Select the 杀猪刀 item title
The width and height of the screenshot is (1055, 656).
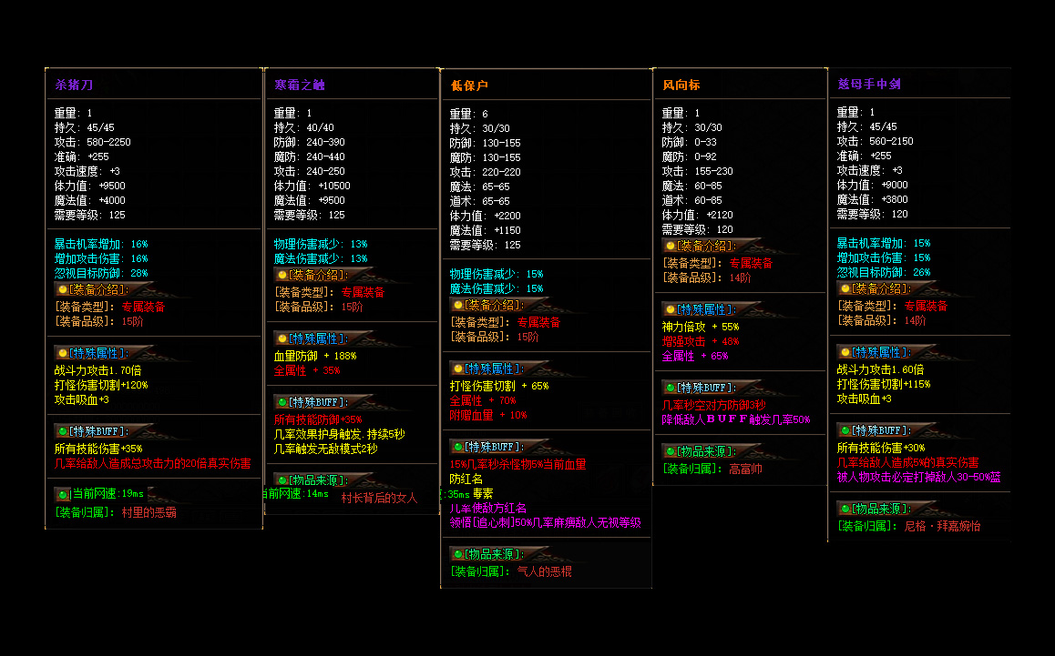pyautogui.click(x=75, y=85)
